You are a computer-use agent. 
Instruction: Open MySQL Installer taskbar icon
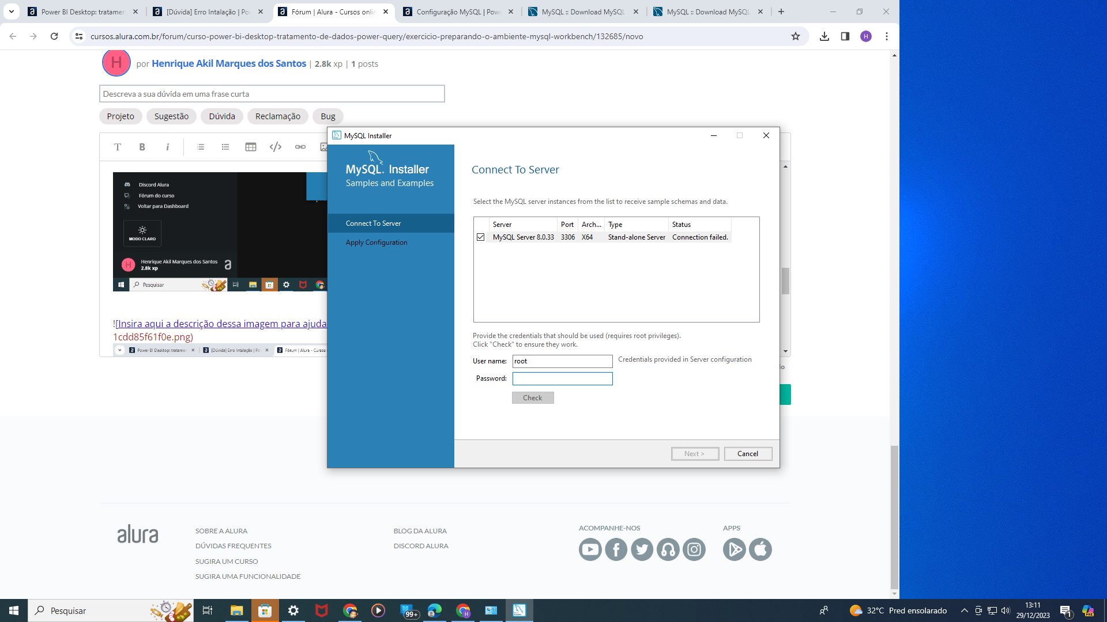tap(519, 610)
